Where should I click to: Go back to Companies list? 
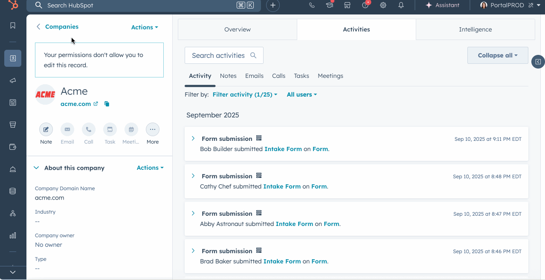58,26
